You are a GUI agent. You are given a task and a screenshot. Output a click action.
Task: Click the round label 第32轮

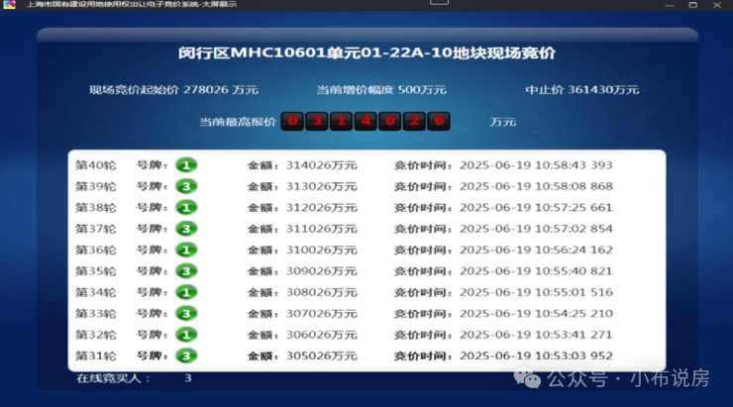pyautogui.click(x=95, y=335)
